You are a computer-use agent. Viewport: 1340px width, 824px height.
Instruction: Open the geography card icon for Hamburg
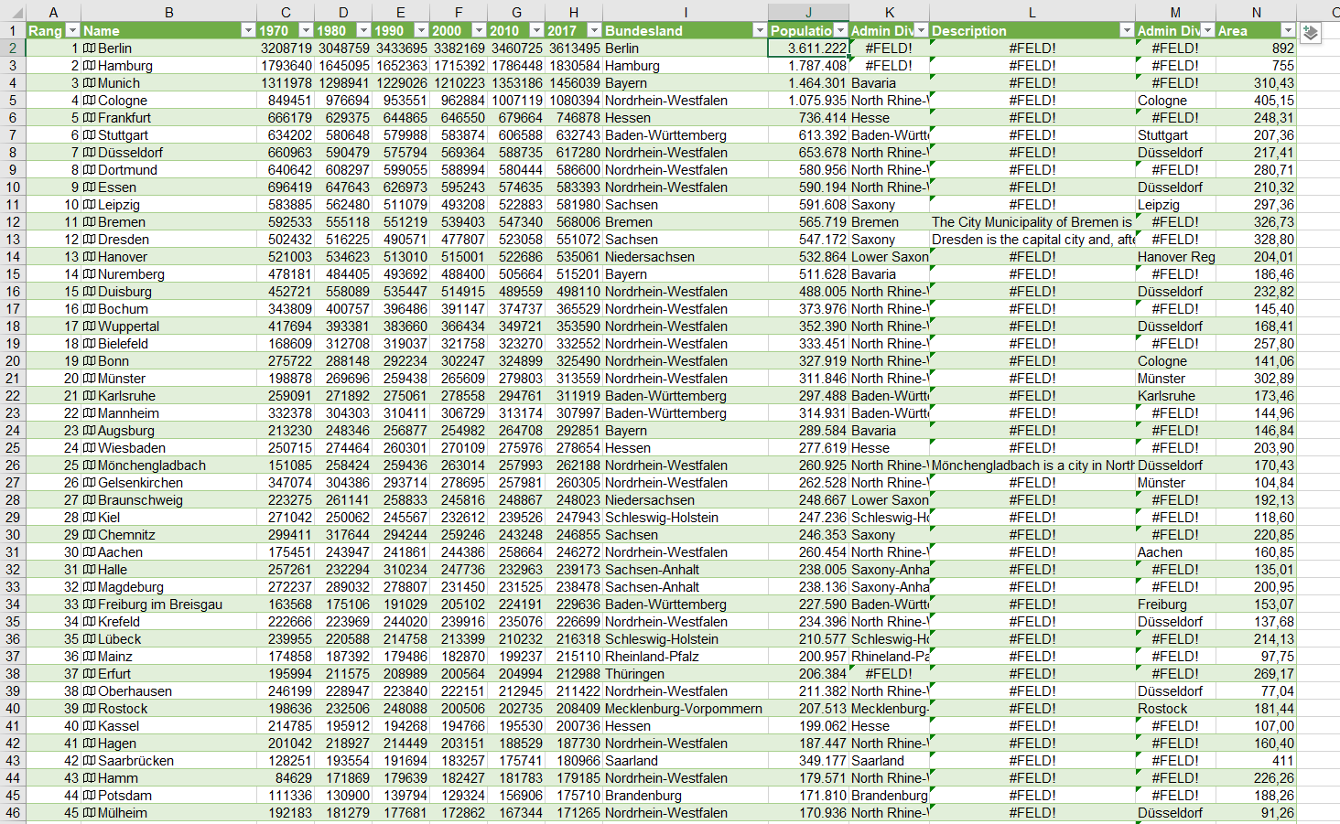[90, 66]
